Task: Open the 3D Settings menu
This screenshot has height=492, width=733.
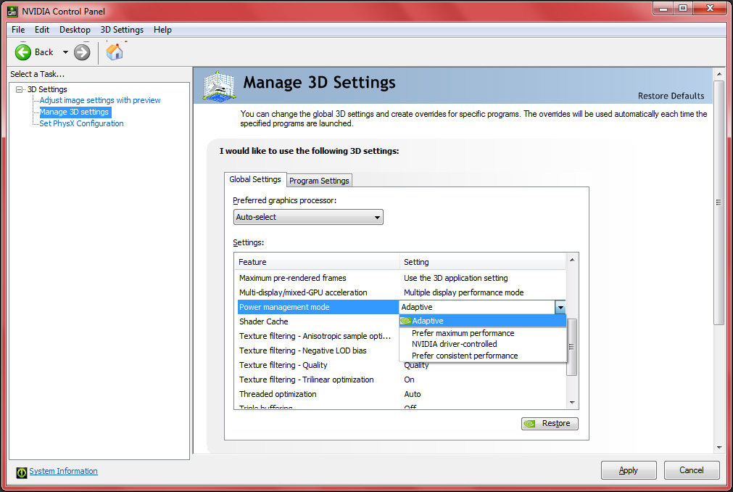Action: (x=122, y=30)
